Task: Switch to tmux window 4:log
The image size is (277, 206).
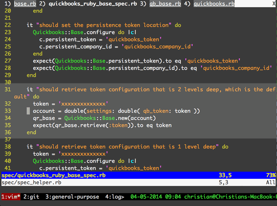Action: [x=115, y=197]
